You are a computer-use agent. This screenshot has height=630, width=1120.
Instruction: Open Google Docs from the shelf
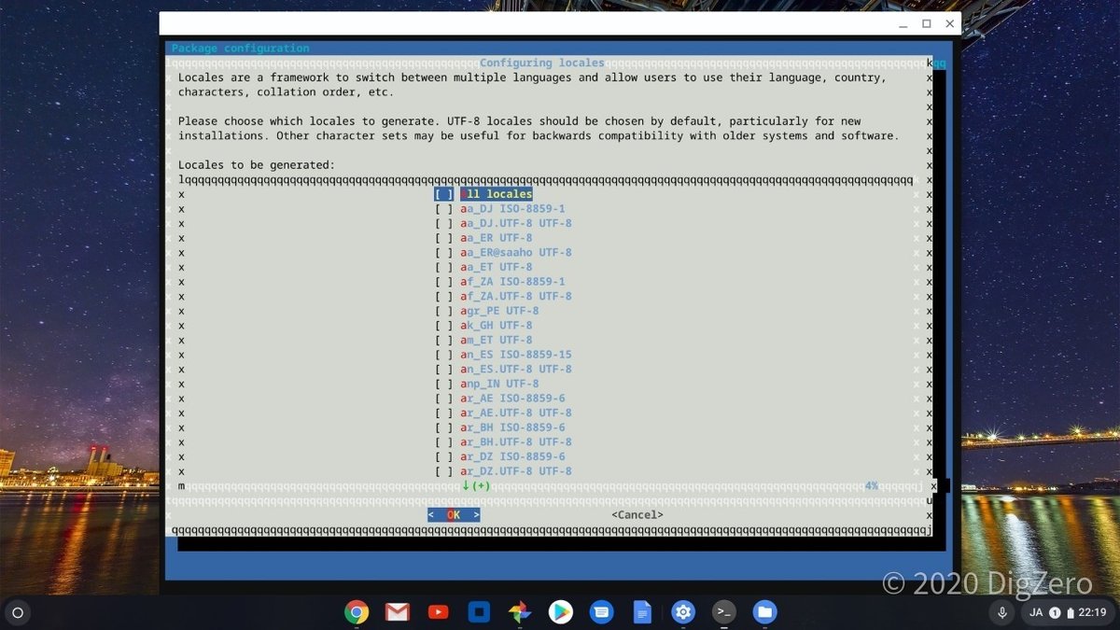tap(642, 612)
